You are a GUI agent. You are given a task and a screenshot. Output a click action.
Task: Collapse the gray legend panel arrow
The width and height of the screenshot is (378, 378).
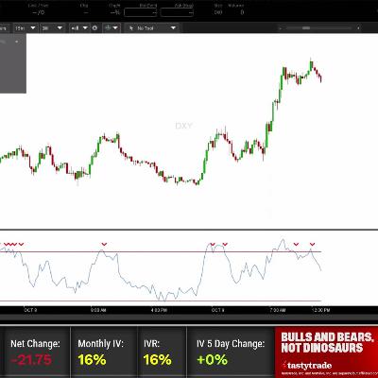coord(17,42)
